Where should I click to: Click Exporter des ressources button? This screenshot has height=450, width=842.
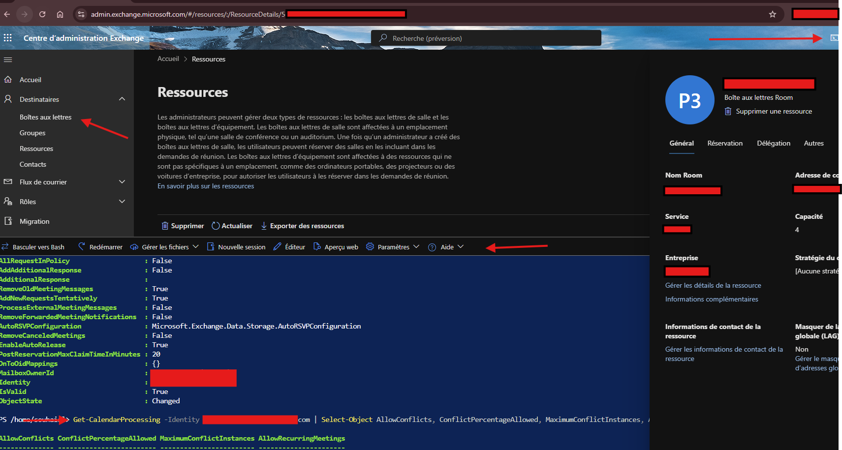click(302, 226)
